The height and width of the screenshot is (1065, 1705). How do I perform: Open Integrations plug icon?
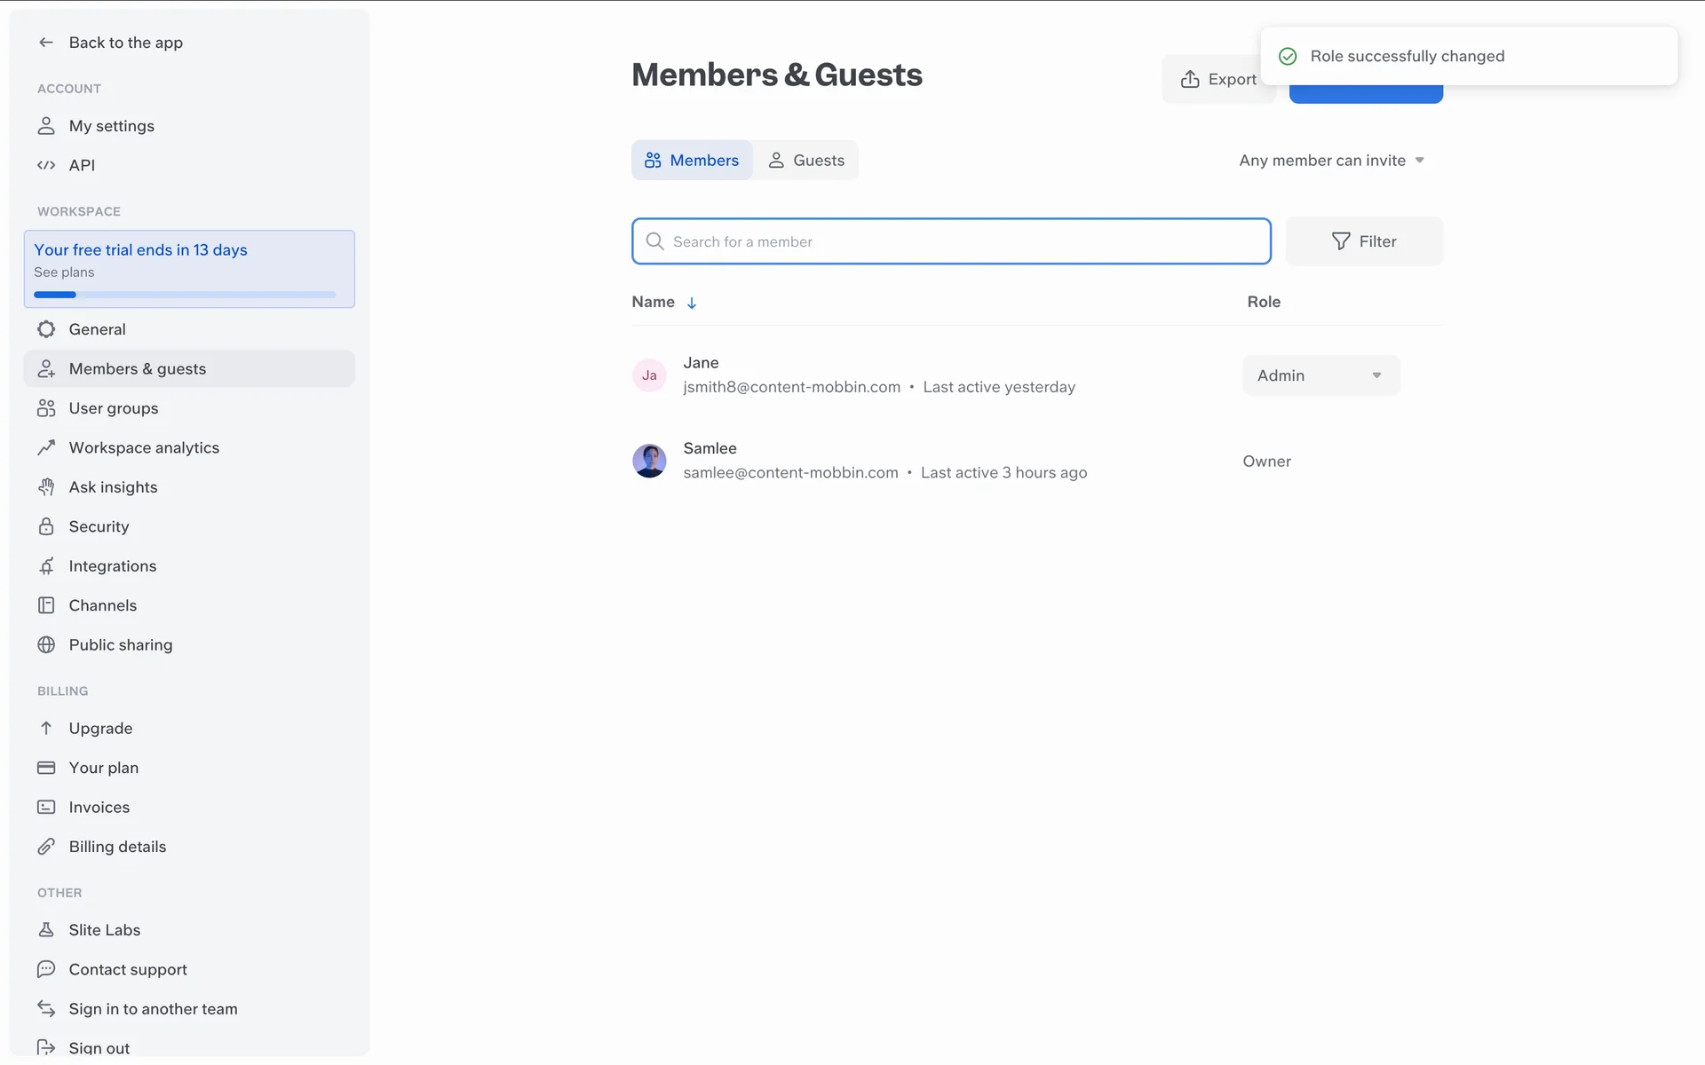coord(46,566)
